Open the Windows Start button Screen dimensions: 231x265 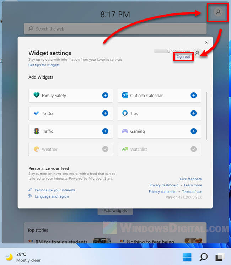click(187, 257)
